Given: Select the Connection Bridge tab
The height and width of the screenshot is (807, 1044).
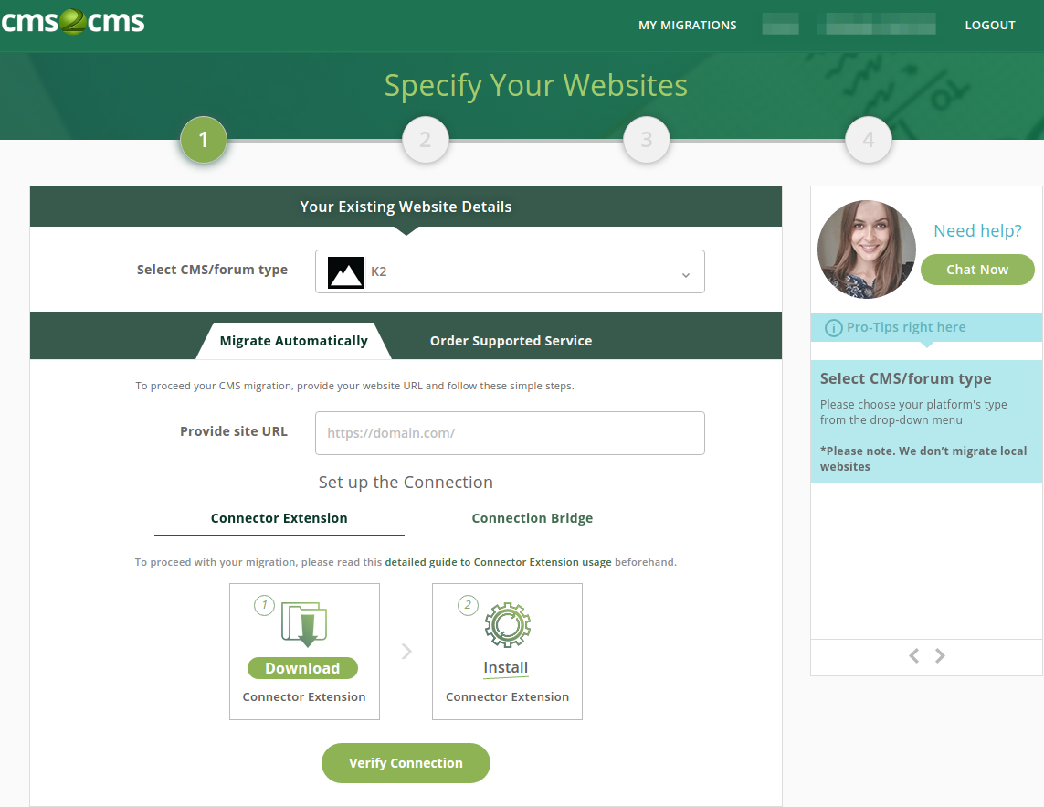Looking at the screenshot, I should [x=532, y=518].
